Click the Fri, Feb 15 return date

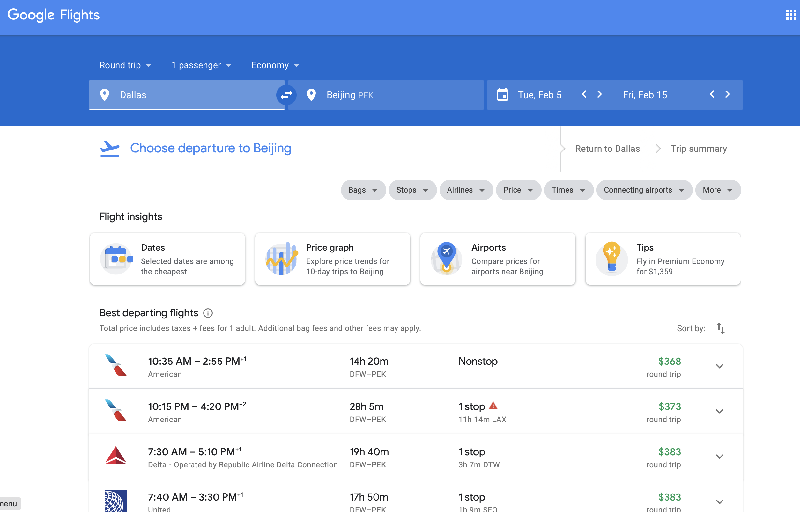click(x=645, y=95)
